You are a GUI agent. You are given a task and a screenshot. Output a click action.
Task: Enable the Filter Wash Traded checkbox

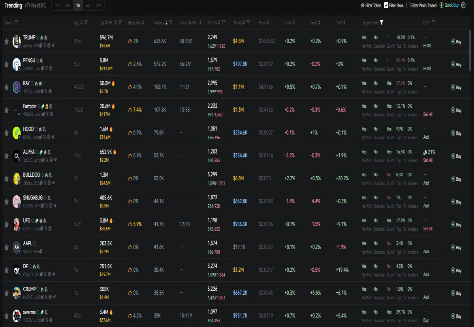[408, 5]
